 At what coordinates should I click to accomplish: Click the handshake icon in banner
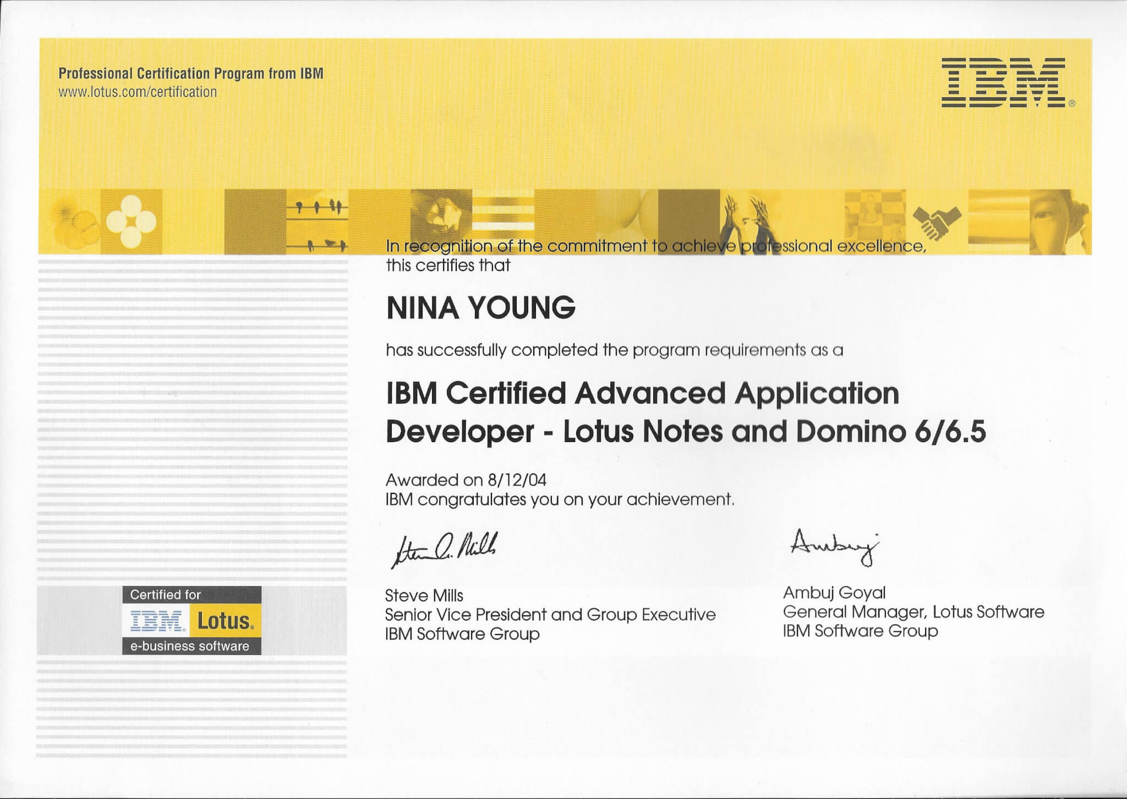click(x=937, y=222)
